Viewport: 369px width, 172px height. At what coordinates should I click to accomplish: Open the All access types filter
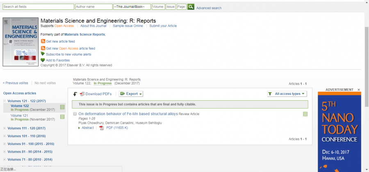tap(287, 94)
